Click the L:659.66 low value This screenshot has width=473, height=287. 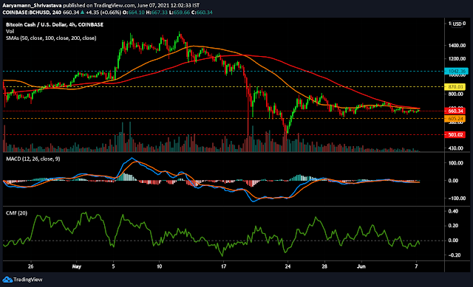tap(180, 13)
